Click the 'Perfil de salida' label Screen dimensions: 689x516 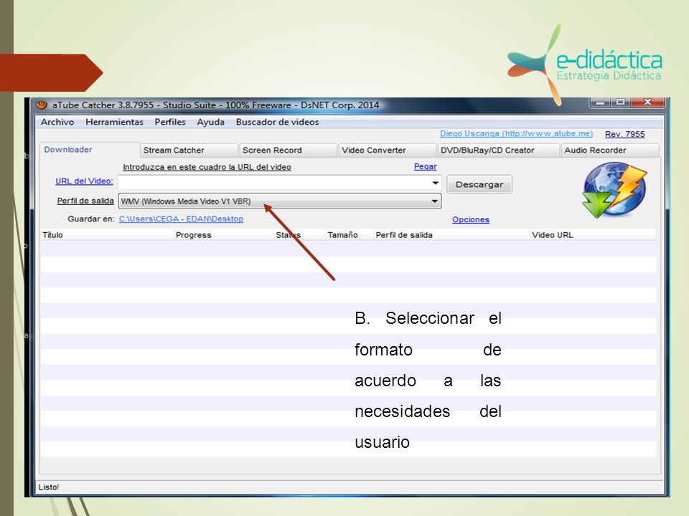tap(85, 201)
